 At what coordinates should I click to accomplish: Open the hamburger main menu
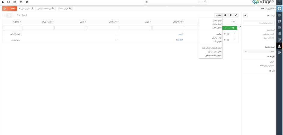point(279,2)
